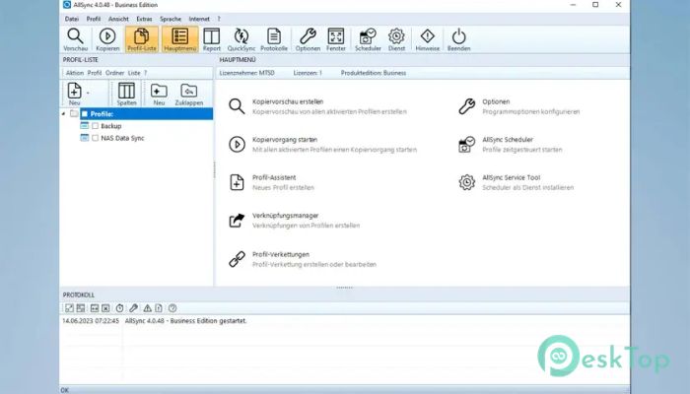Click the Fenster toolbar icon
This screenshot has height=394, width=690.
(x=336, y=39)
